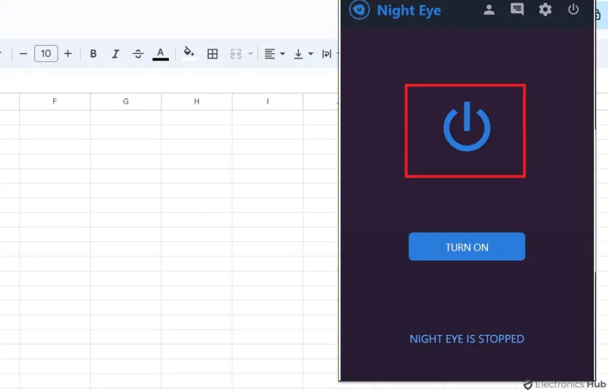
Task: Expand the merge cells dropdown arrow
Action: coord(250,53)
